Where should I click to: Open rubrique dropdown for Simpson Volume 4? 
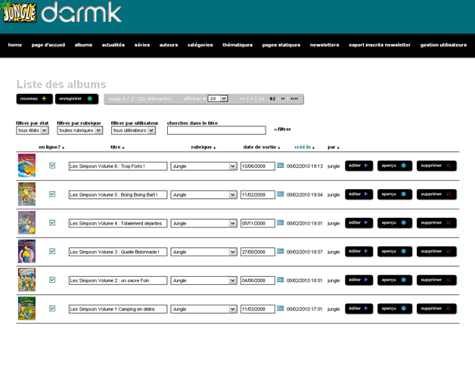point(203,223)
